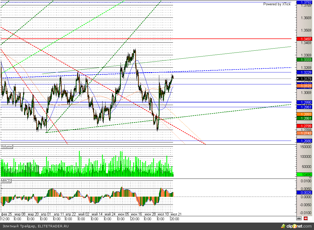Click the green 1.2861 price tag
The width and height of the screenshot is (314, 230).
click(304, 118)
